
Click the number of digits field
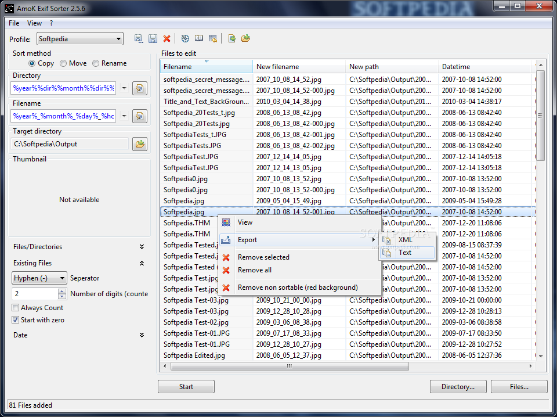tap(35, 294)
